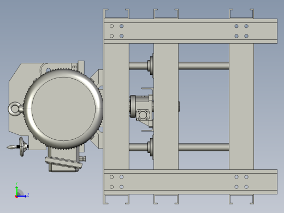Click the leftmost vertical channel of the frame

tap(116, 106)
